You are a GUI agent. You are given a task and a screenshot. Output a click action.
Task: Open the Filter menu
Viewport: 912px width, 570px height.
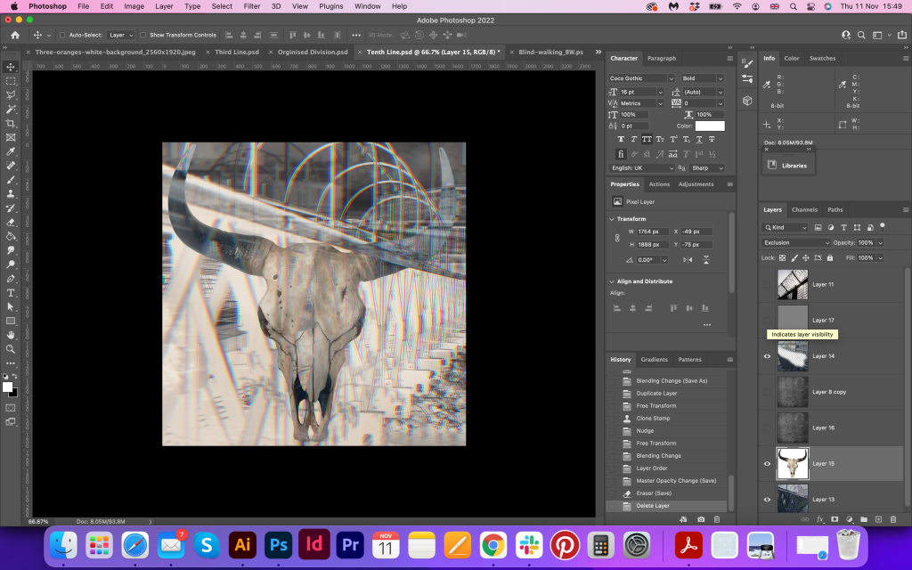tap(252, 6)
